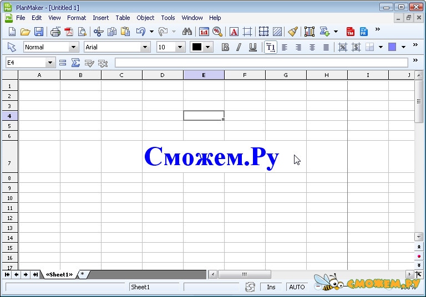The width and height of the screenshot is (426, 297).
Task: Open the borders dropdown arrow
Action: [381, 47]
